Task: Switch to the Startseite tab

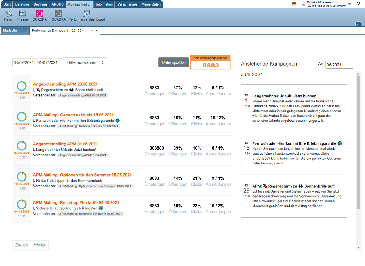Action: pyautogui.click(x=15, y=31)
